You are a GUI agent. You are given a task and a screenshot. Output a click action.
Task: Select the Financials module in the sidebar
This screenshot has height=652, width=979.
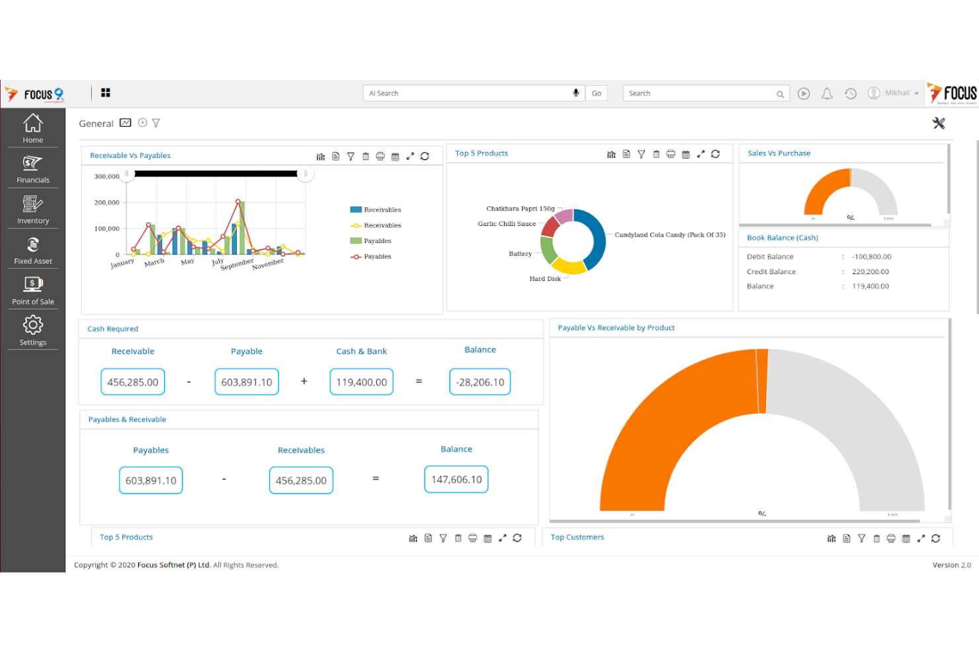(x=32, y=168)
